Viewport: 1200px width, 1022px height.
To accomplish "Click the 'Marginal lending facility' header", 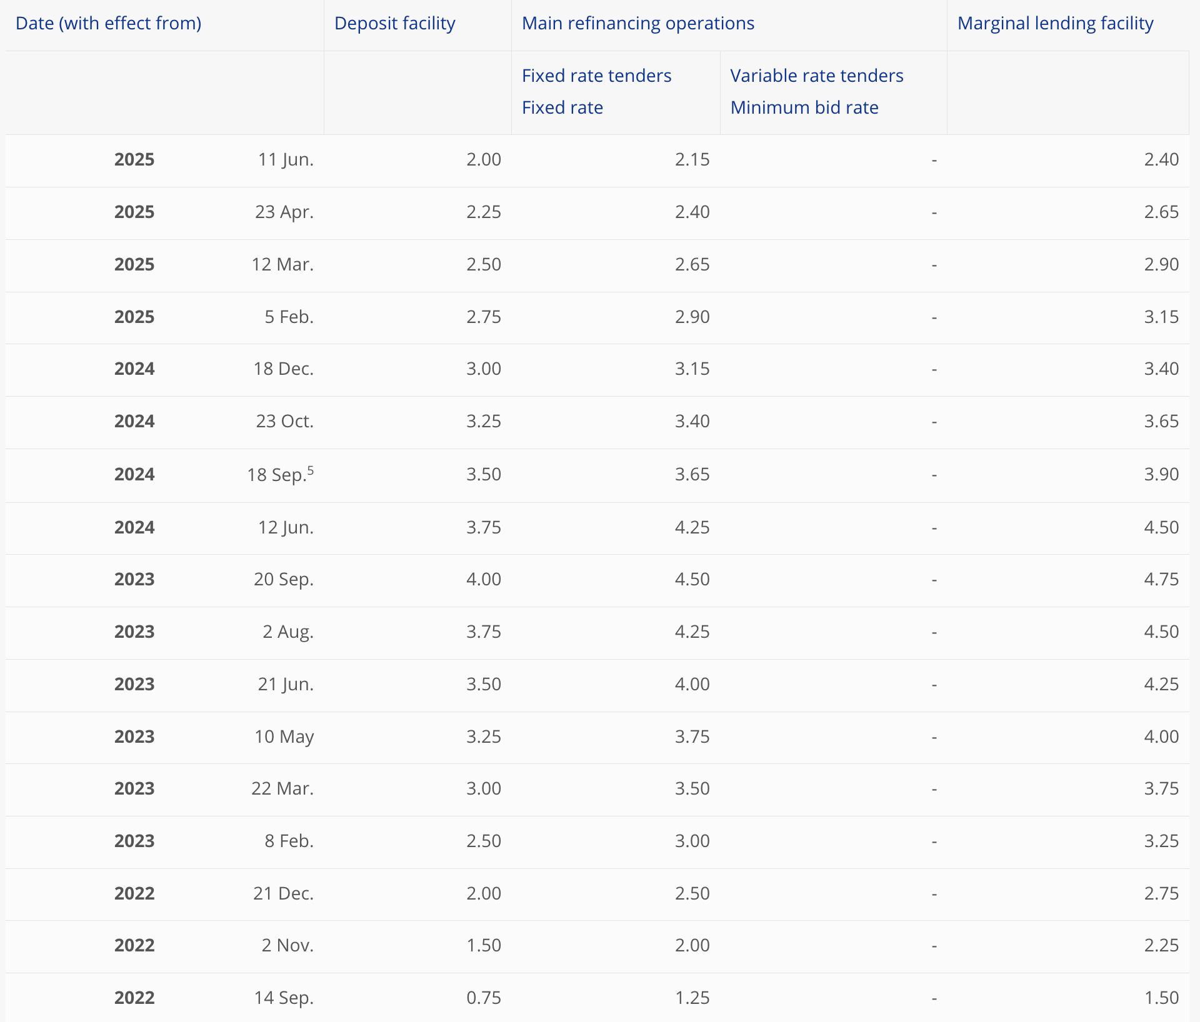I will pos(1055,24).
